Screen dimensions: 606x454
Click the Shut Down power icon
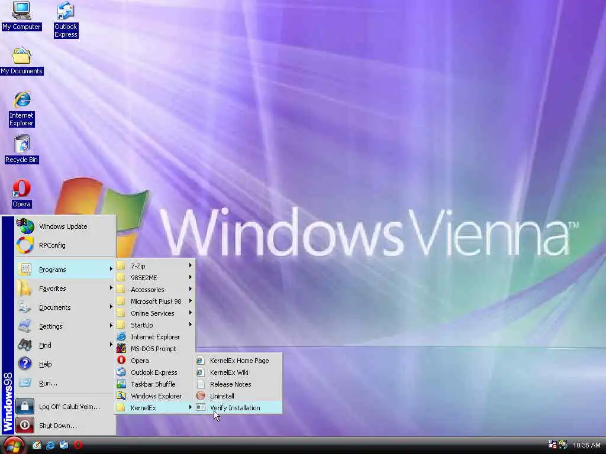click(25, 426)
